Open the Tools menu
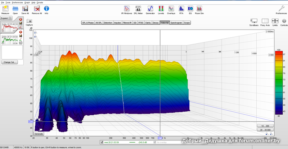This screenshot has height=149, width=288. 8,2
